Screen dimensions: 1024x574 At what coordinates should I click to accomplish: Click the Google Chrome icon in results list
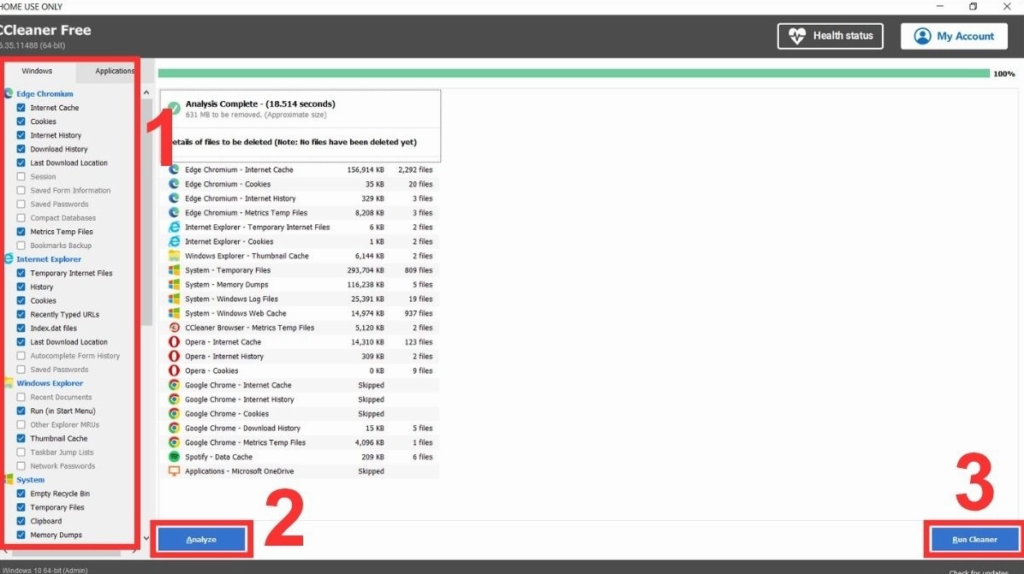tap(172, 385)
